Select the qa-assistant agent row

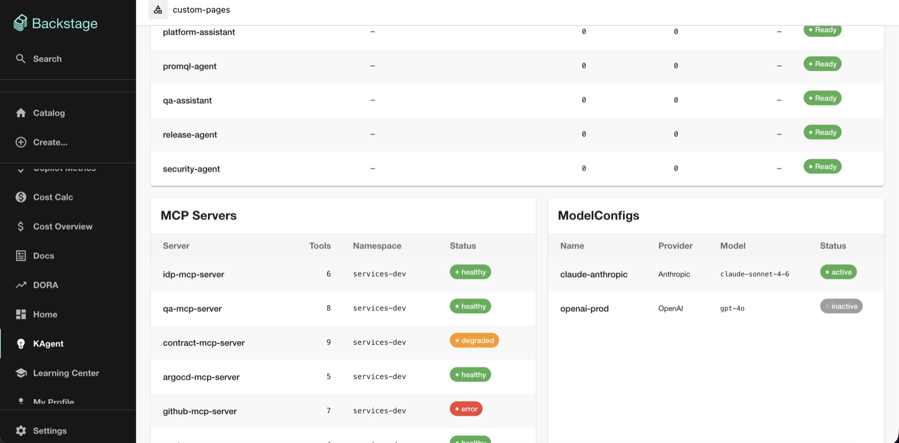coord(517,100)
